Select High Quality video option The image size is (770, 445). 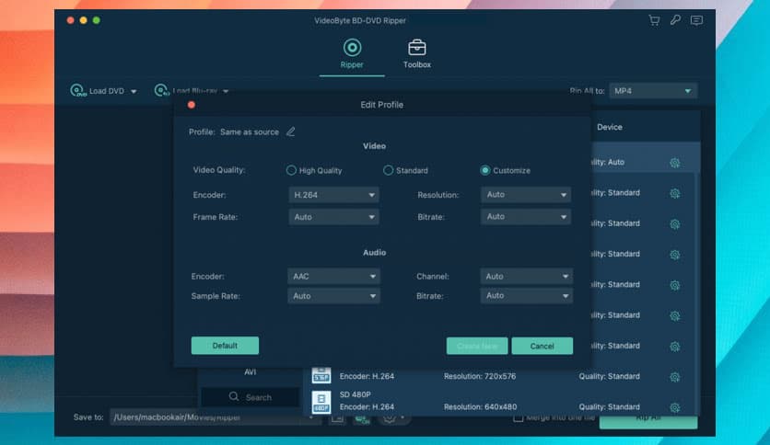coord(291,170)
